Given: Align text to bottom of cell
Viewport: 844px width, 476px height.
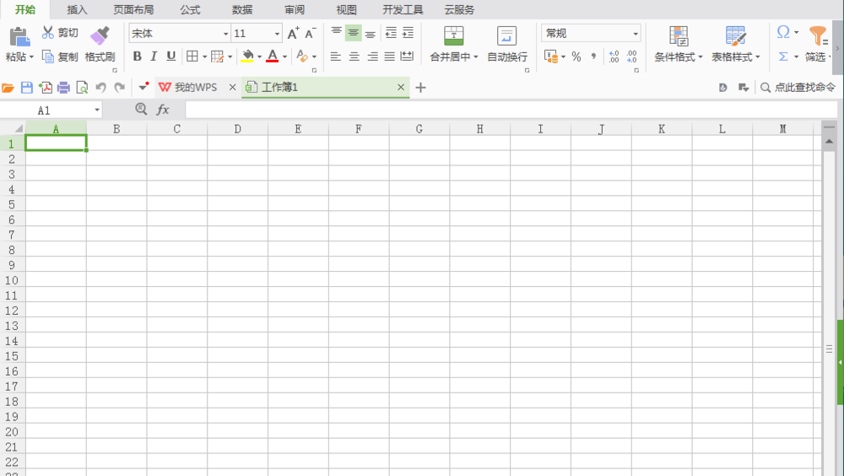Looking at the screenshot, I should 371,34.
